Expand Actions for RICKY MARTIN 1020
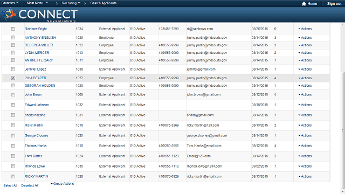 click(305, 176)
